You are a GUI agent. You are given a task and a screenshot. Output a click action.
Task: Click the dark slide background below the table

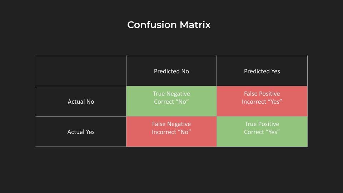click(x=171, y=170)
